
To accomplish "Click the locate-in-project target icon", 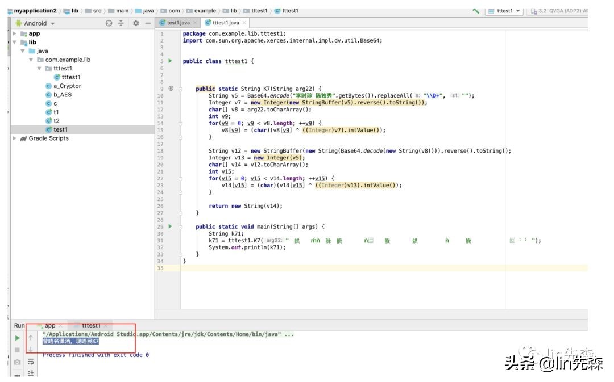I will [109, 23].
